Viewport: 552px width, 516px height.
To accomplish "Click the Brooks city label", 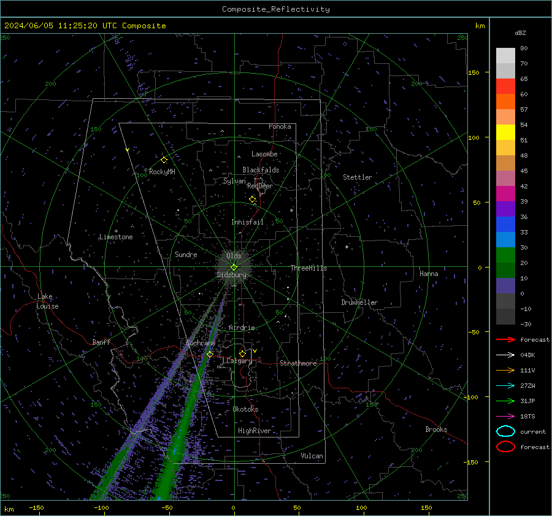I will pyautogui.click(x=436, y=429).
